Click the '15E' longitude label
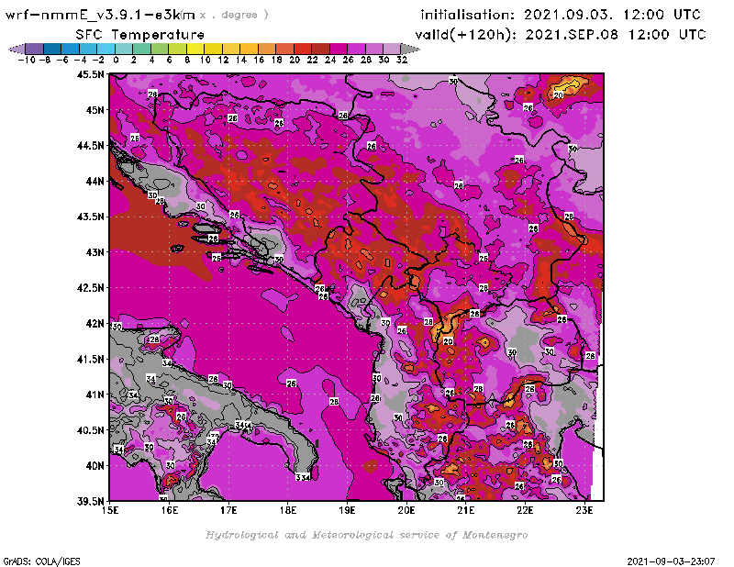The height and width of the screenshot is (567, 734). pos(110,510)
